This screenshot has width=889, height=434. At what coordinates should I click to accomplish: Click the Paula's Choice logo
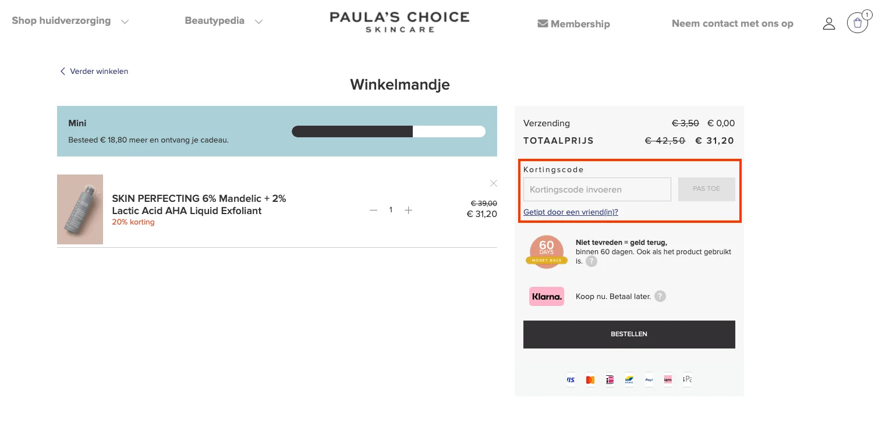(399, 22)
